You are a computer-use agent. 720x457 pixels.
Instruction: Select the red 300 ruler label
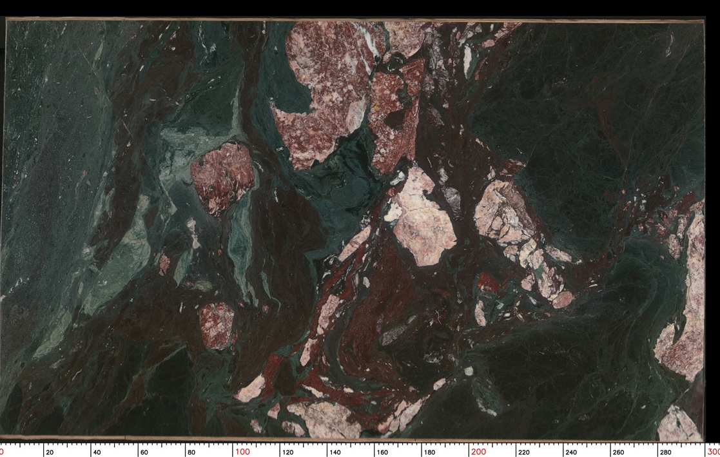click(x=713, y=451)
